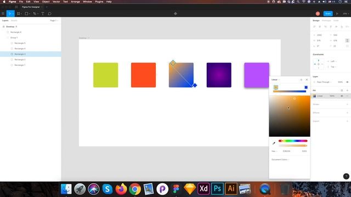Open the Hex color format dropdown

tap(274, 151)
